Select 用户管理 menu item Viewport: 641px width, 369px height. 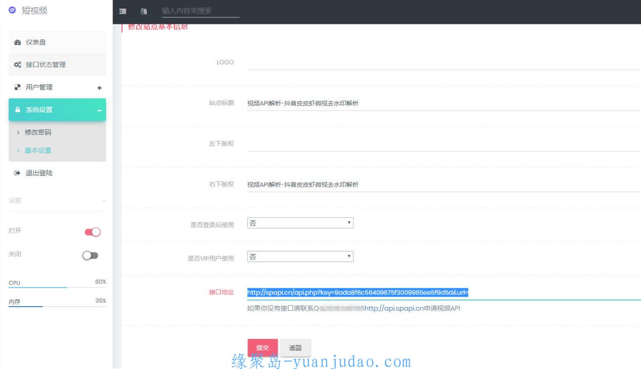pyautogui.click(x=57, y=87)
